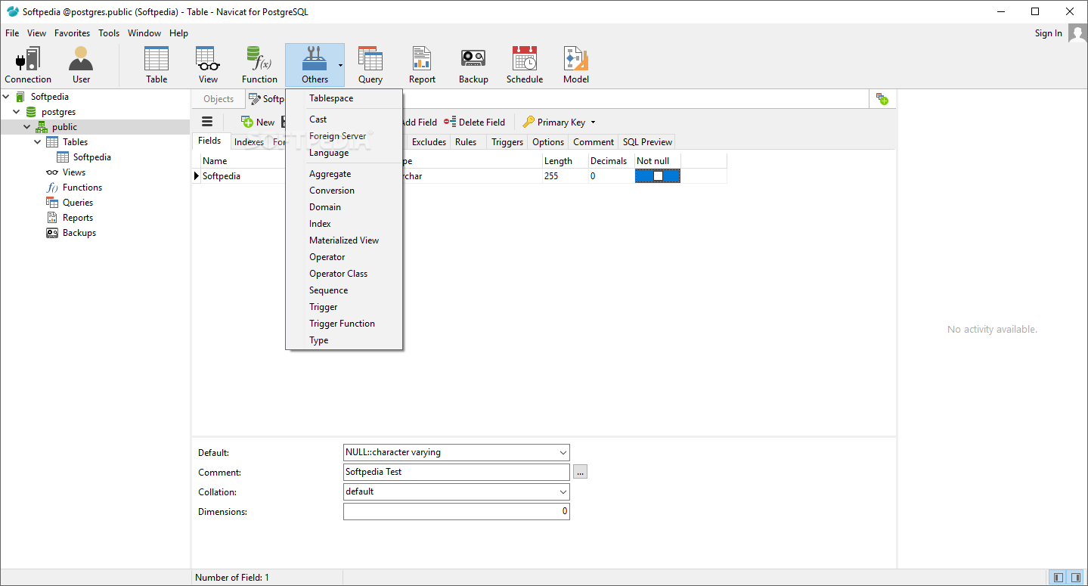This screenshot has height=586, width=1088.
Task: Switch to the SQL Preview tab
Action: [x=647, y=142]
